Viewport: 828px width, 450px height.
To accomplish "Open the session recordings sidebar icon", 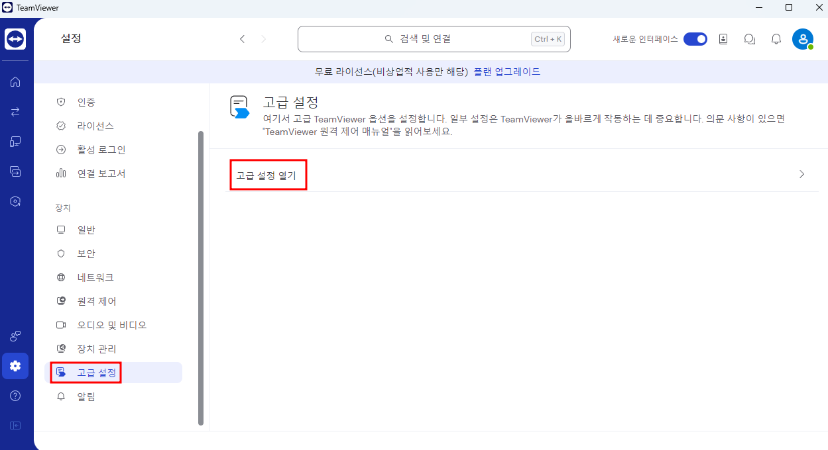I will (x=15, y=171).
